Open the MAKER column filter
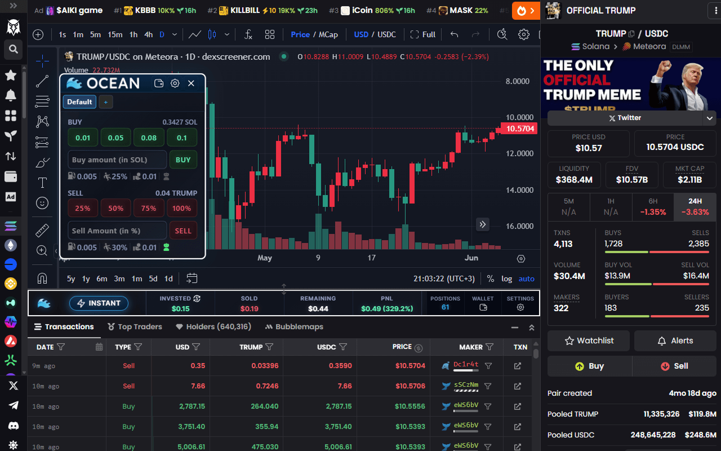This screenshot has width=721, height=451. coord(489,347)
